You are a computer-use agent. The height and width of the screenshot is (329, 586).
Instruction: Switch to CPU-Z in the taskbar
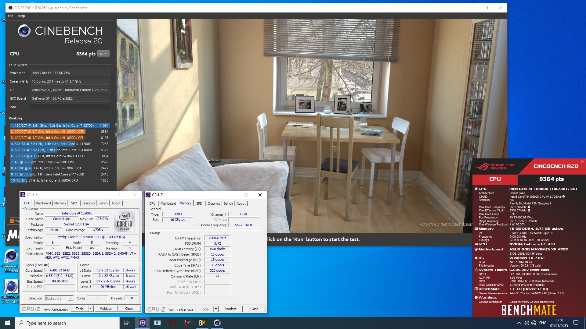pyautogui.click(x=142, y=323)
